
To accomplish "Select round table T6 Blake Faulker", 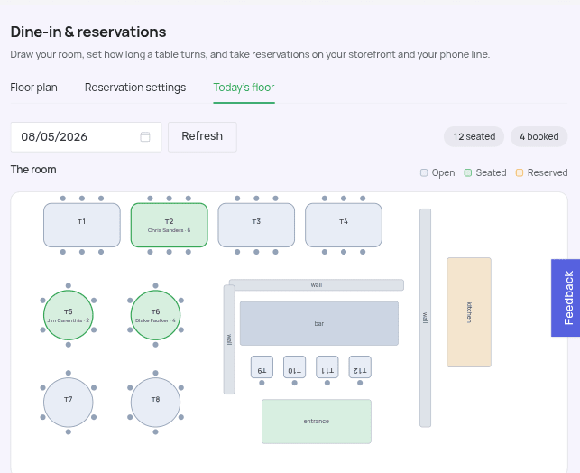I will click(156, 315).
